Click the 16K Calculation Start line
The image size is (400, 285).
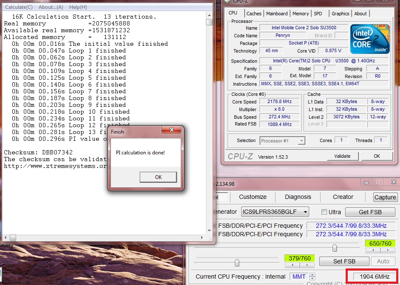click(x=84, y=17)
